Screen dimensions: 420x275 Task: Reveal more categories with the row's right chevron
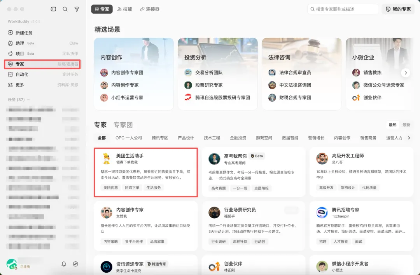(409, 138)
